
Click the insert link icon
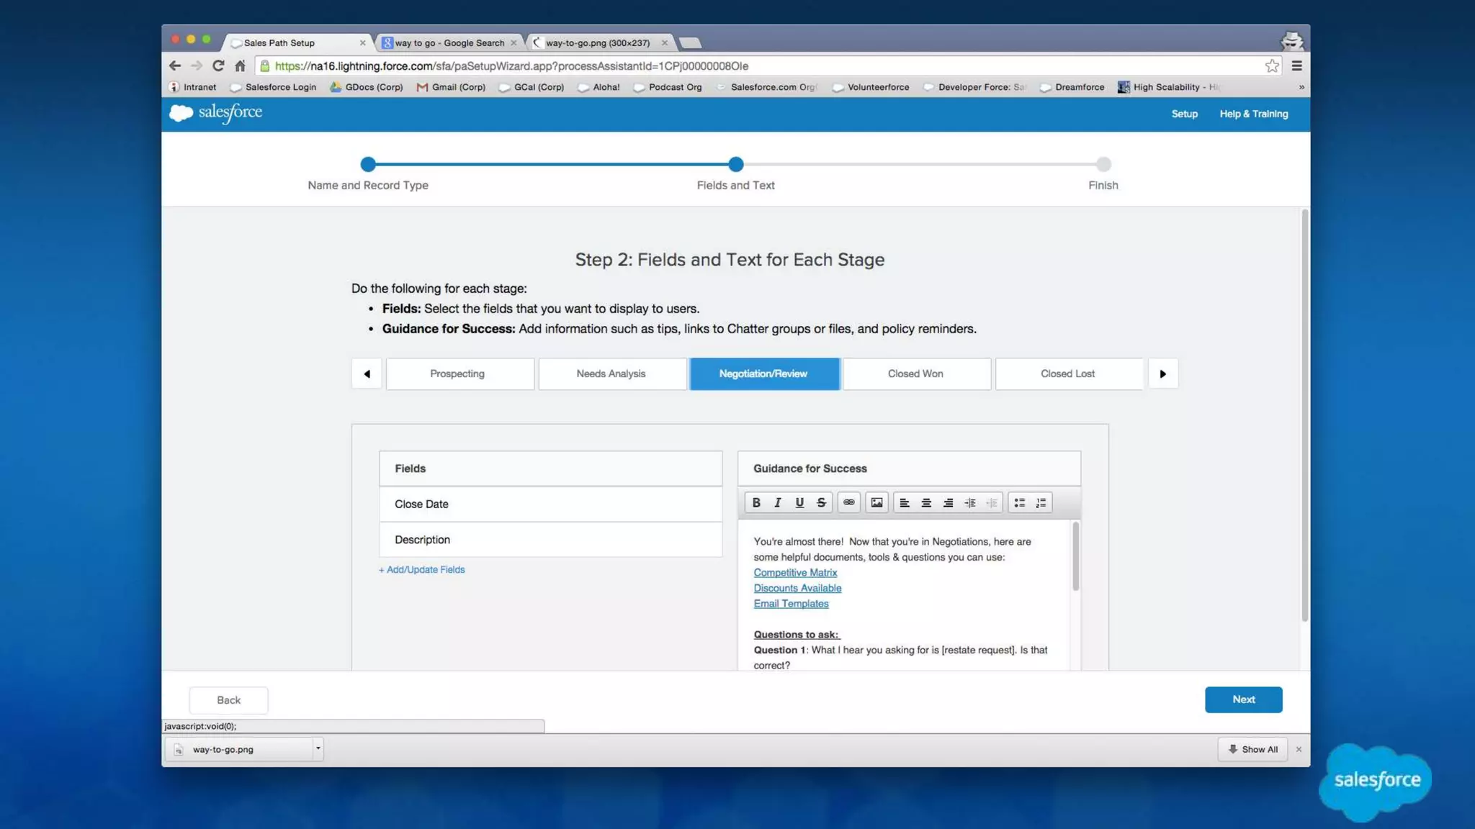(x=849, y=503)
